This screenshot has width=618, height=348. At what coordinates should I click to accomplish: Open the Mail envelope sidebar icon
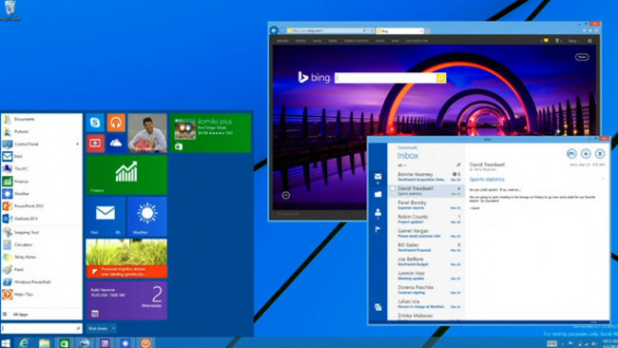point(377,177)
